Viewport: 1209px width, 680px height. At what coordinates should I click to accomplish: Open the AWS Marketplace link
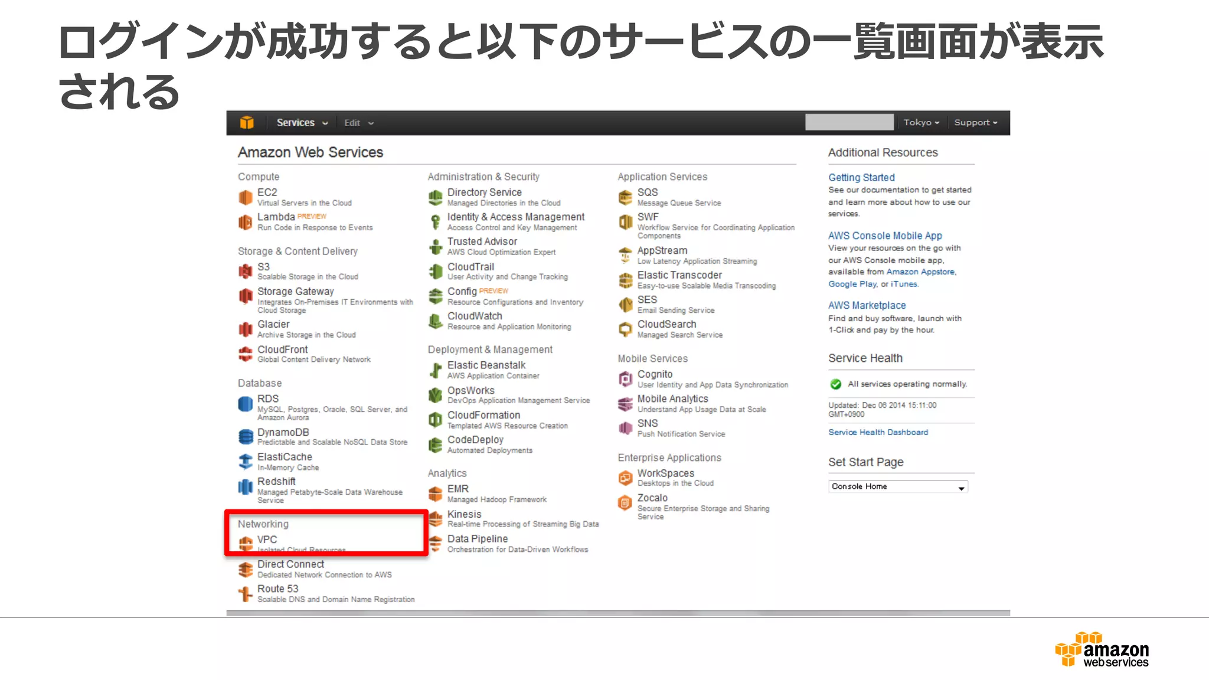(x=867, y=305)
